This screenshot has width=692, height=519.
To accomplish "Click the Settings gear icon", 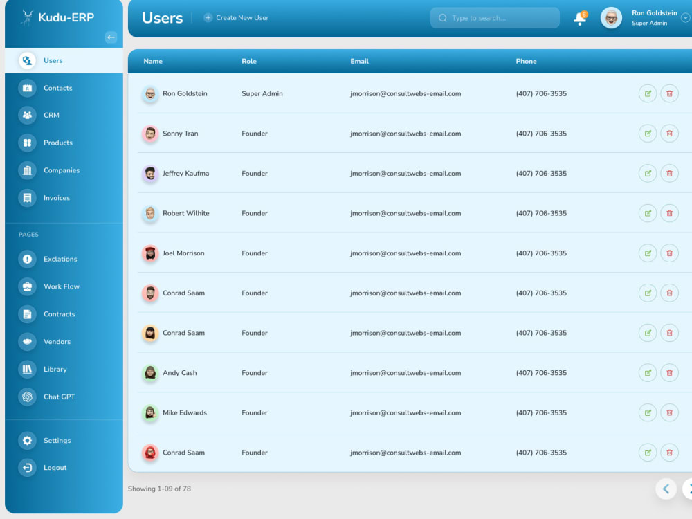I will [x=28, y=440].
